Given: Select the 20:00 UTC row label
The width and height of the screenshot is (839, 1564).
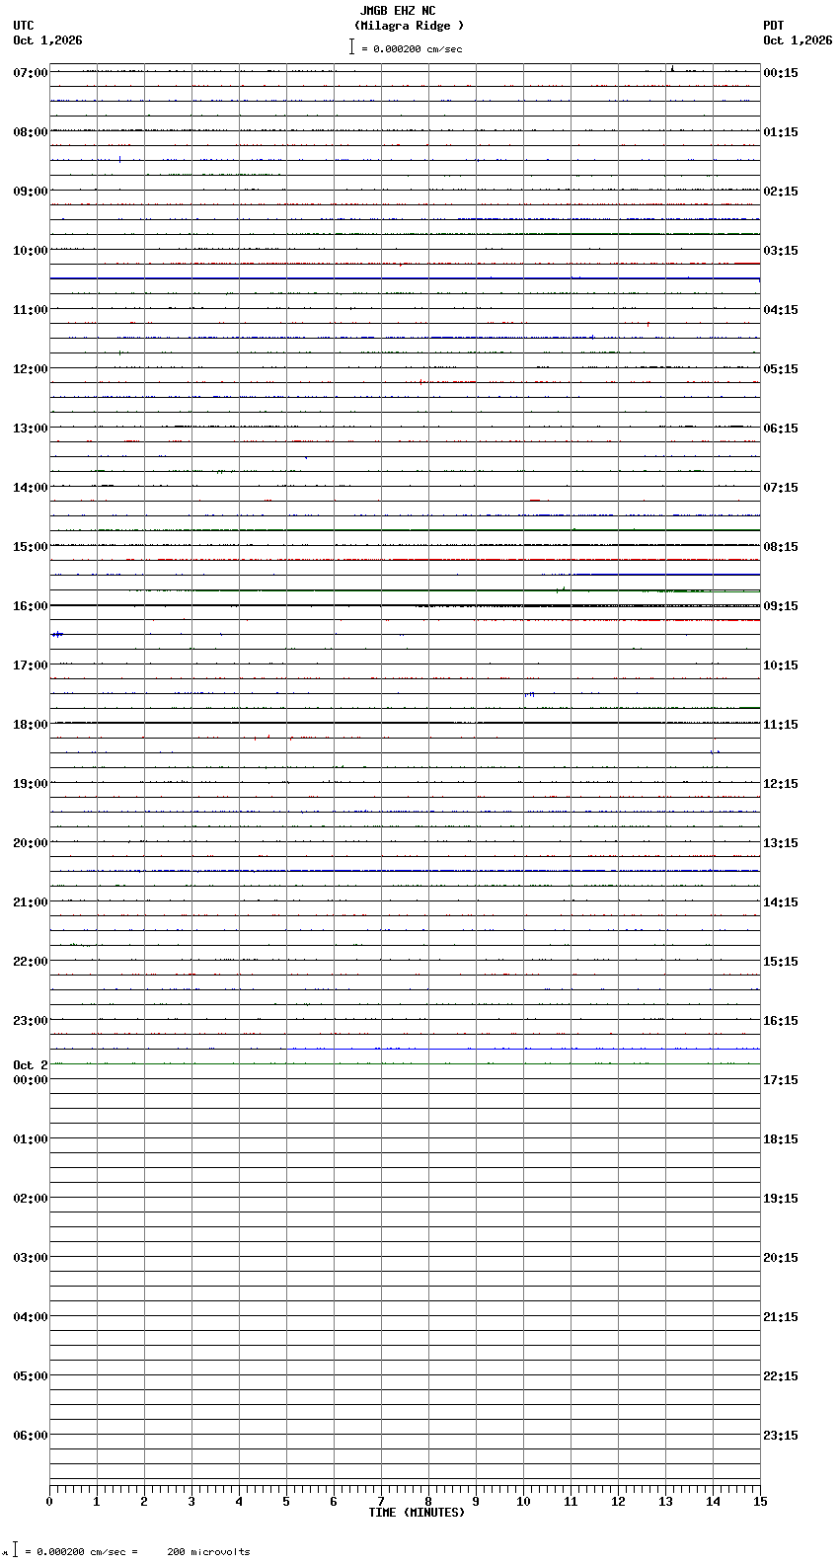Looking at the screenshot, I should [31, 843].
